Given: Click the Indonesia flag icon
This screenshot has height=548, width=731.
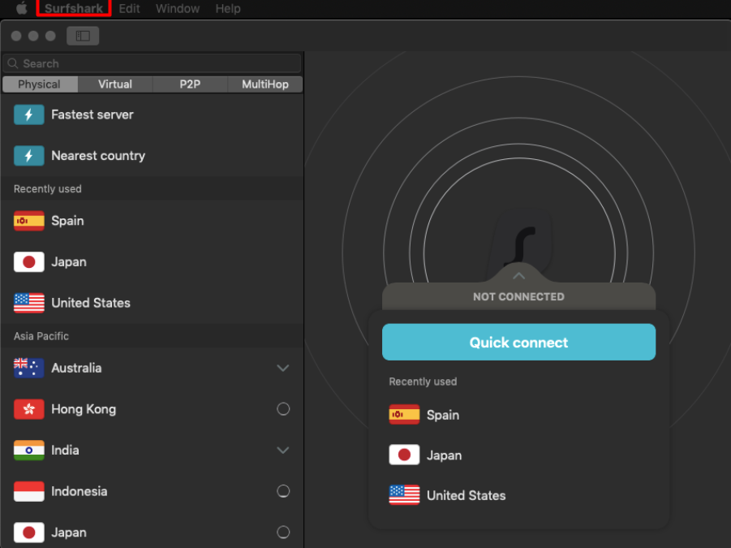Looking at the screenshot, I should point(29,491).
